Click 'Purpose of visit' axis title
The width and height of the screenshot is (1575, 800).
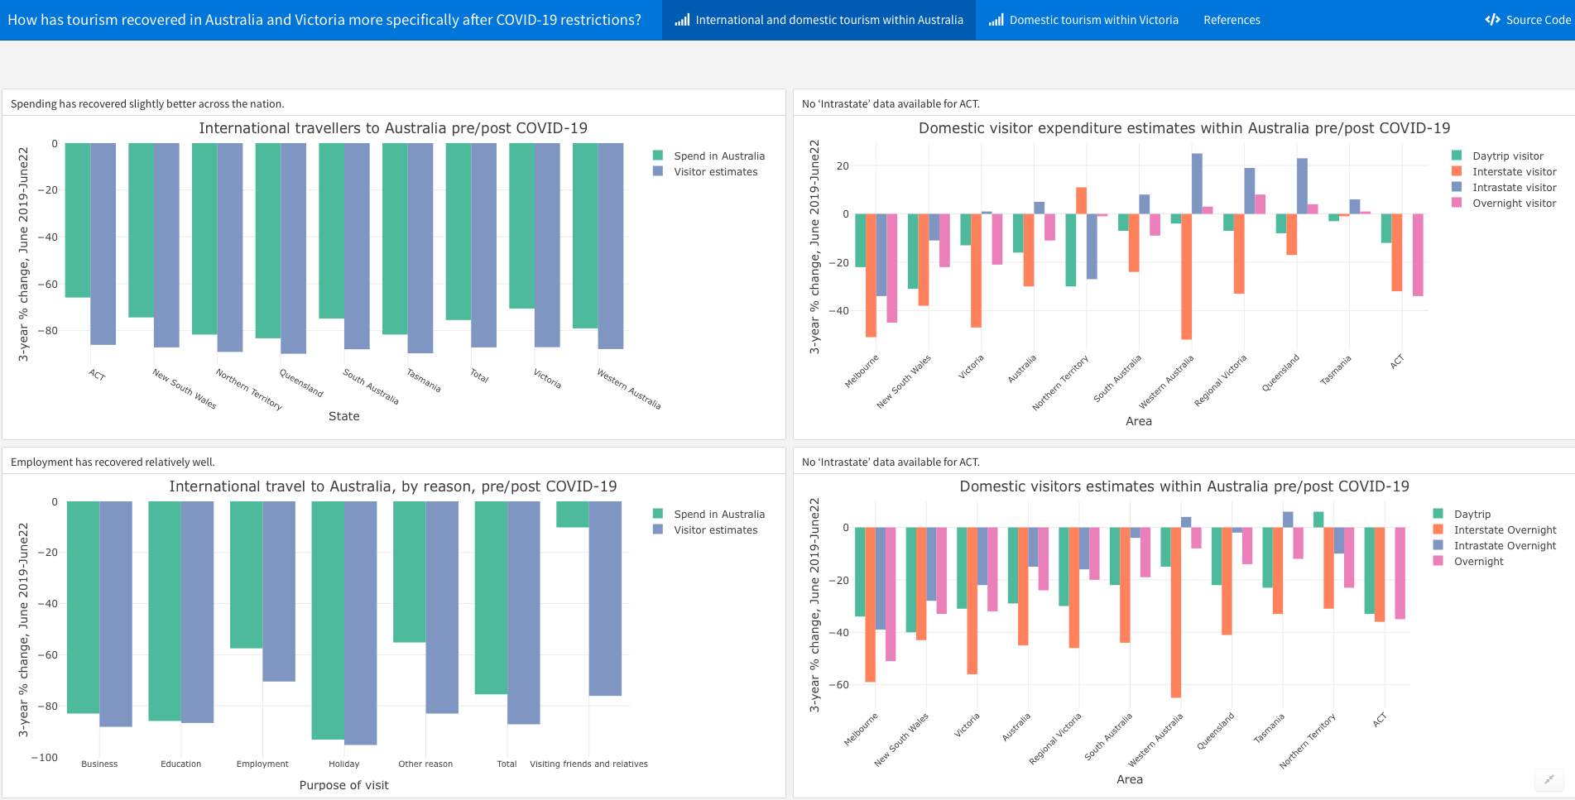click(343, 785)
